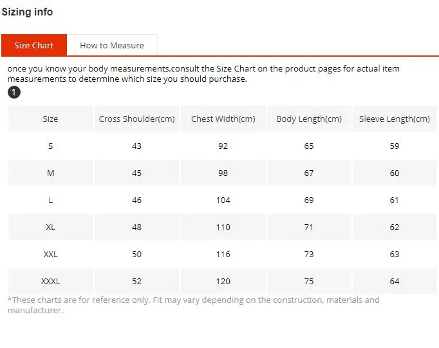Click chest width value 104
Screen dimensions: 439x348
tap(223, 200)
